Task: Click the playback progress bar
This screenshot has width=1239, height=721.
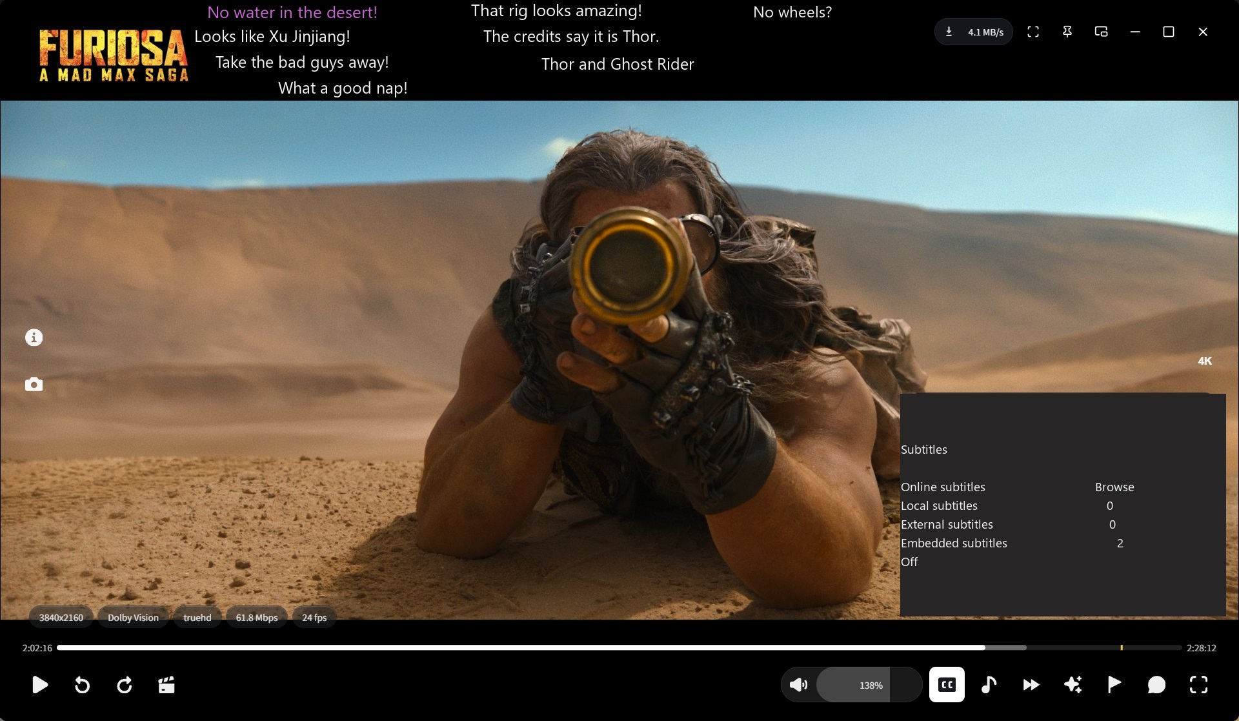Action: pyautogui.click(x=619, y=647)
